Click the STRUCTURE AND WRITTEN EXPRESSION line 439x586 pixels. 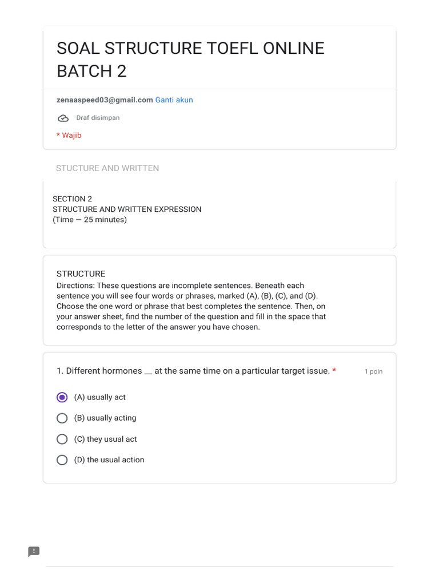(127, 209)
